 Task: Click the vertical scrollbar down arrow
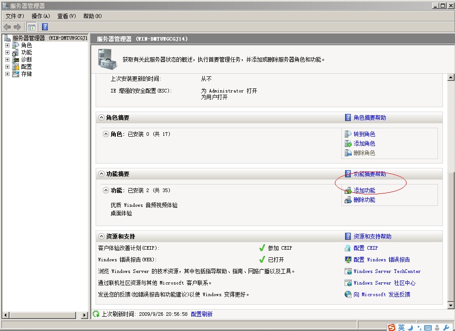pyautogui.click(x=451, y=305)
